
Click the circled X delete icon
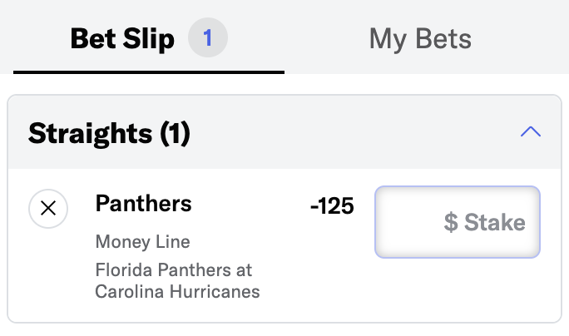point(48,209)
